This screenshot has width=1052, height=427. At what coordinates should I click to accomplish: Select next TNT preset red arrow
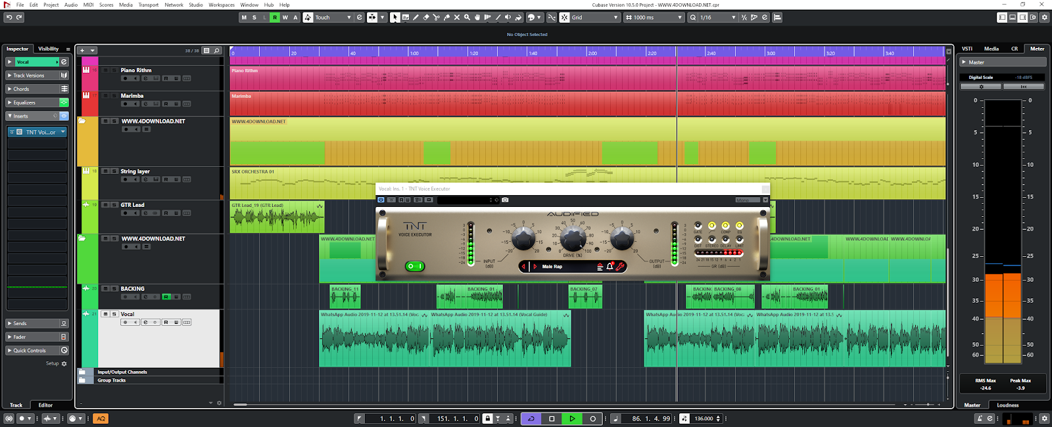(x=535, y=267)
